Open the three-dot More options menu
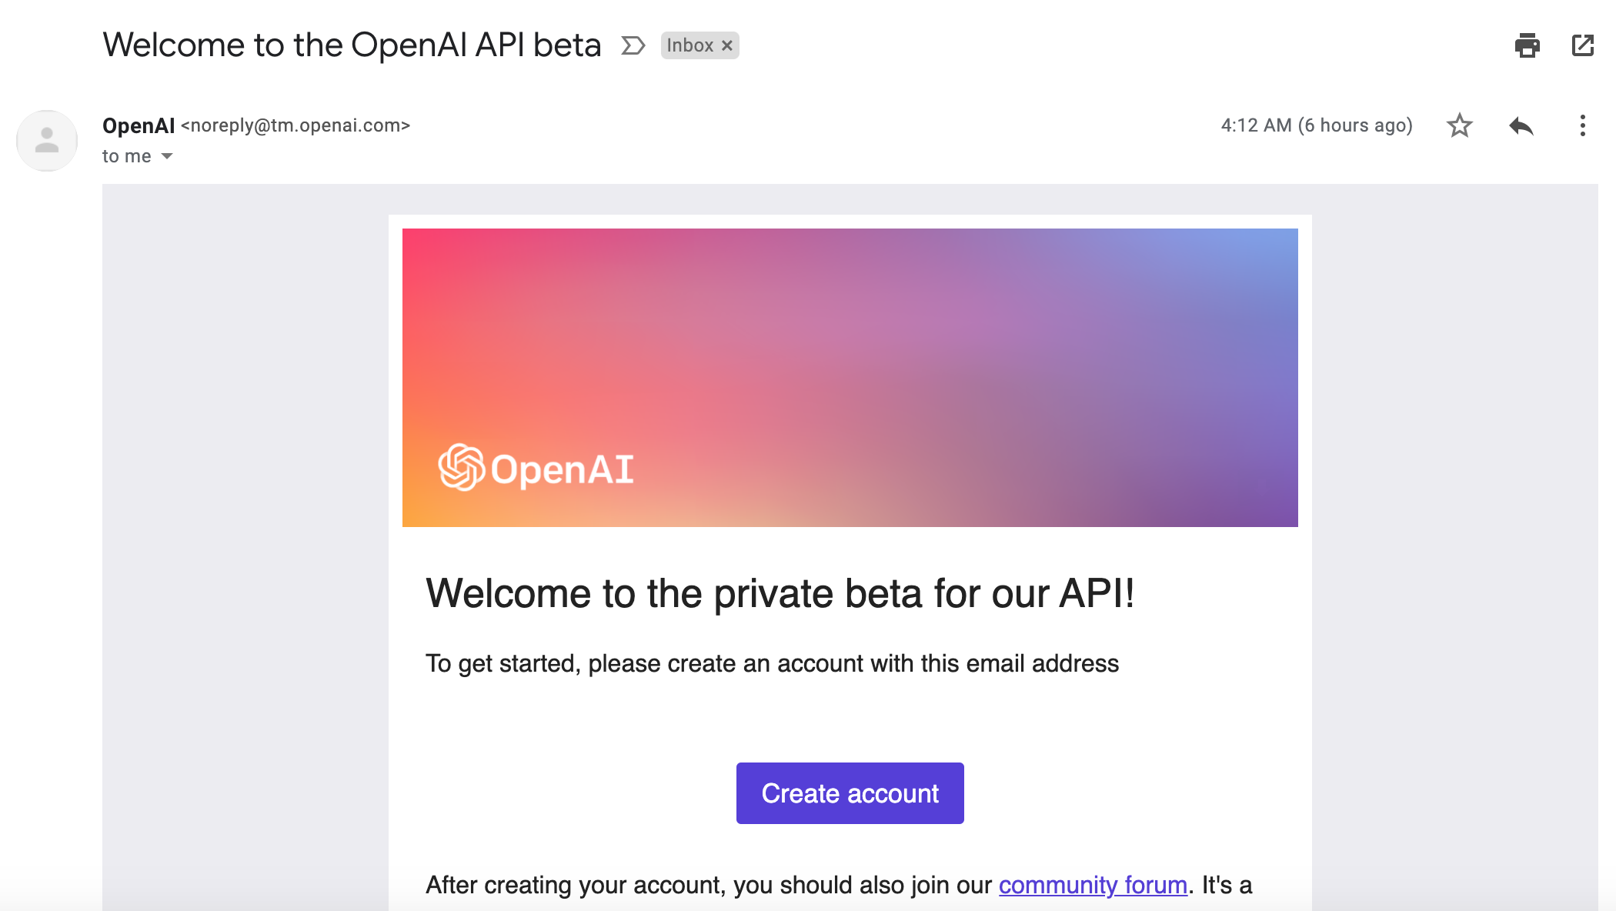This screenshot has width=1616, height=911. pyautogui.click(x=1582, y=125)
